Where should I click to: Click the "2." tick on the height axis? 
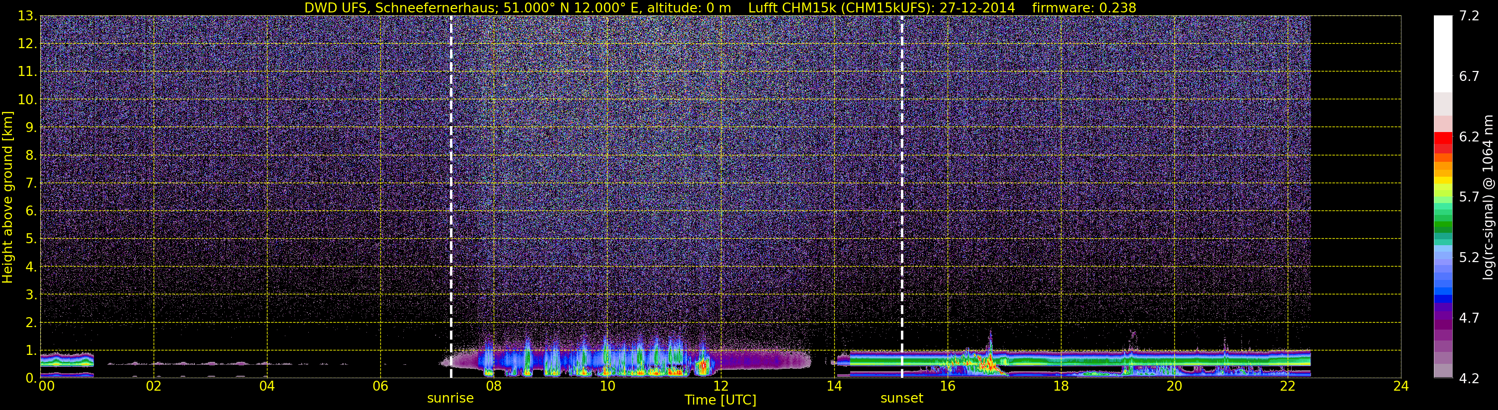click(x=30, y=322)
